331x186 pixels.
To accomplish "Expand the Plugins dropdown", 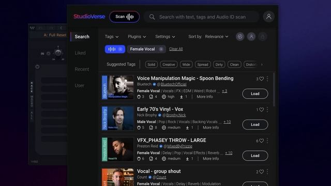I will tap(137, 37).
